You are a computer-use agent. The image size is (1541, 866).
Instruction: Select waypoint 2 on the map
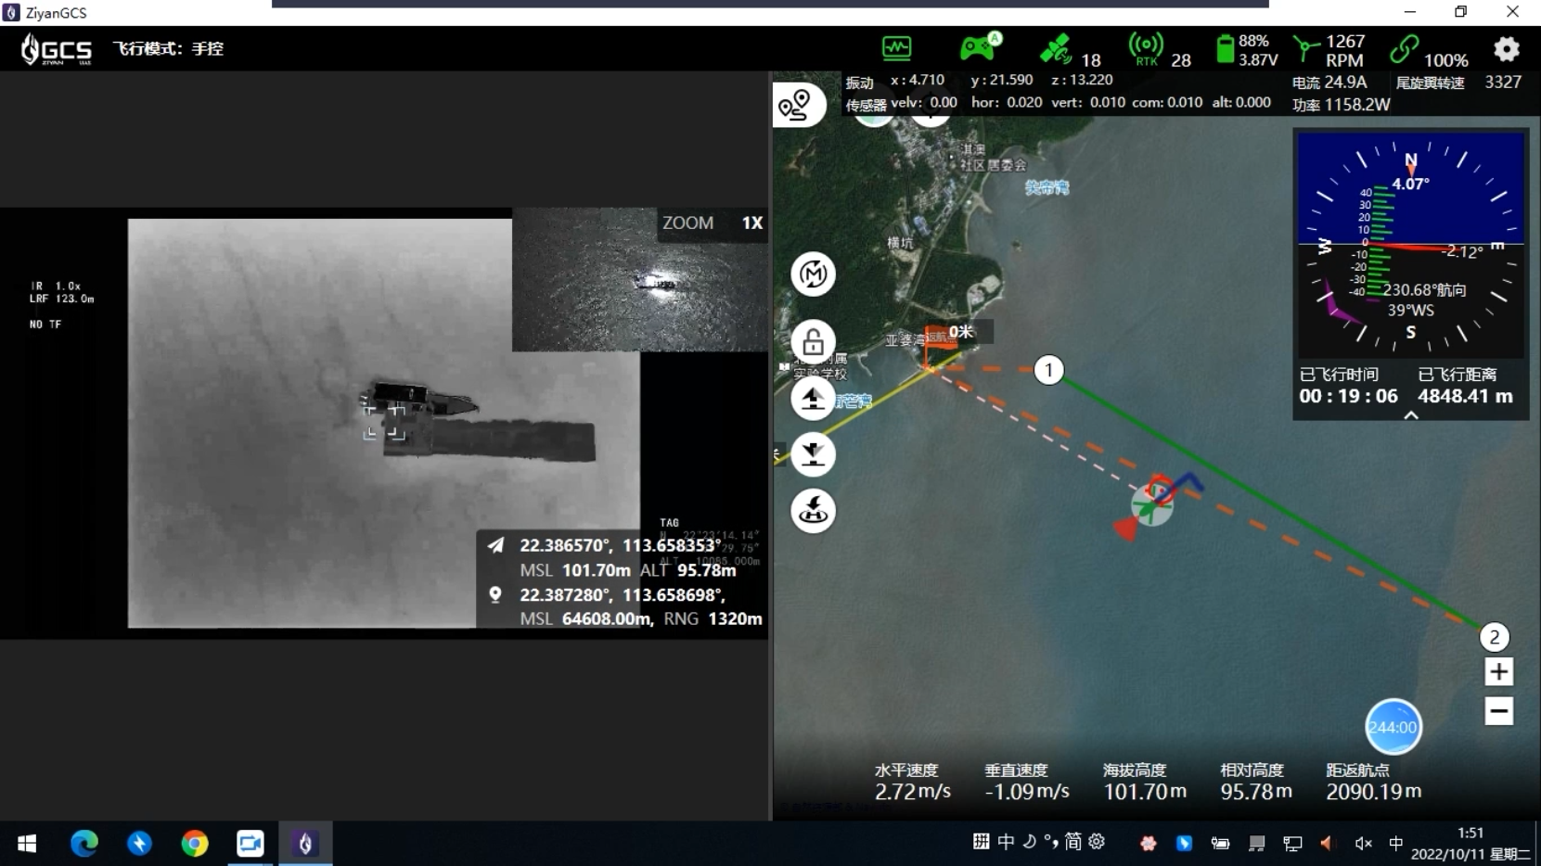tap(1494, 637)
